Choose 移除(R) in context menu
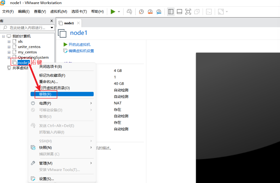The image size is (280, 183). 62,94
